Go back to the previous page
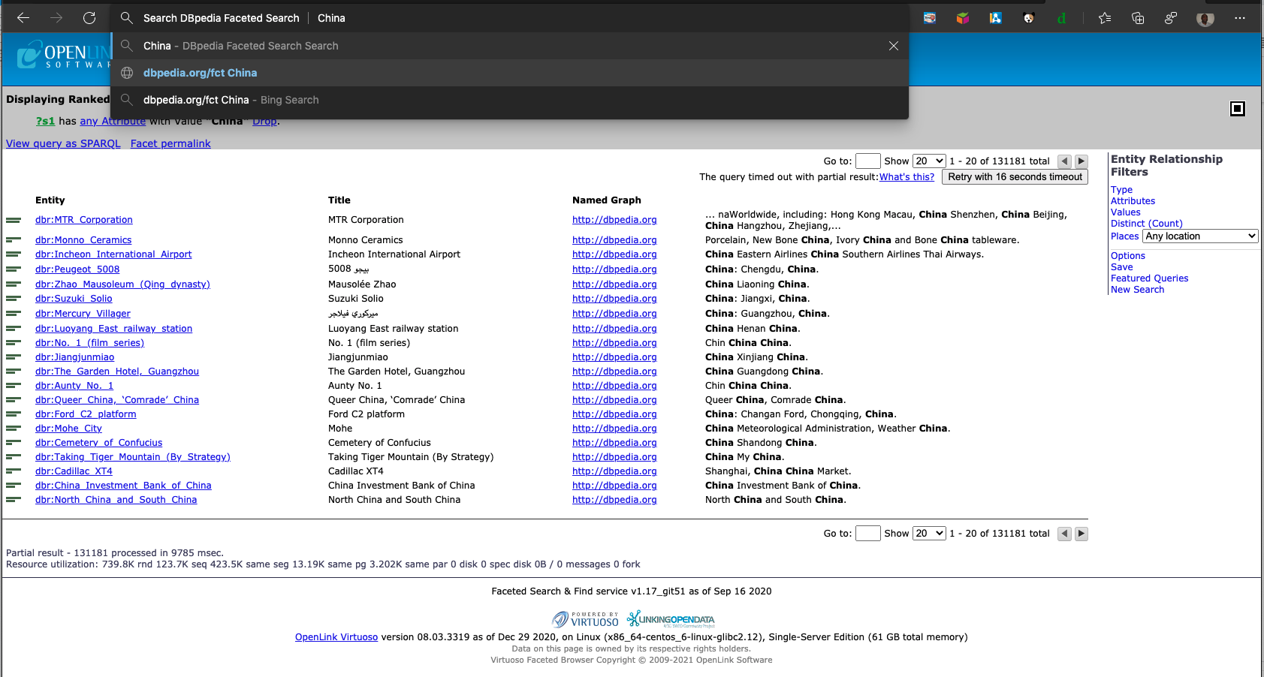 click(23, 18)
